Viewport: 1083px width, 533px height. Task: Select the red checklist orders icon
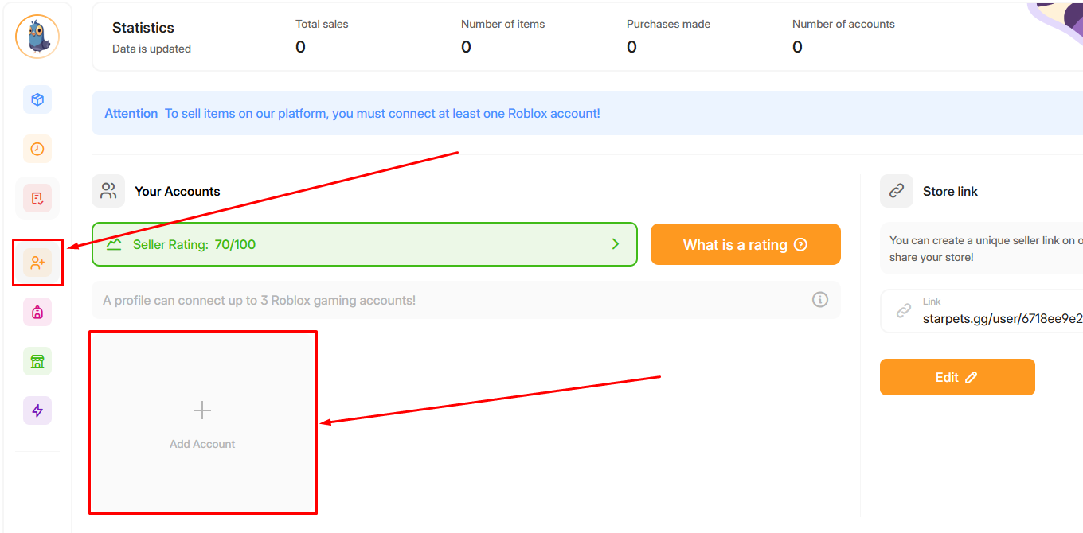pyautogui.click(x=37, y=198)
